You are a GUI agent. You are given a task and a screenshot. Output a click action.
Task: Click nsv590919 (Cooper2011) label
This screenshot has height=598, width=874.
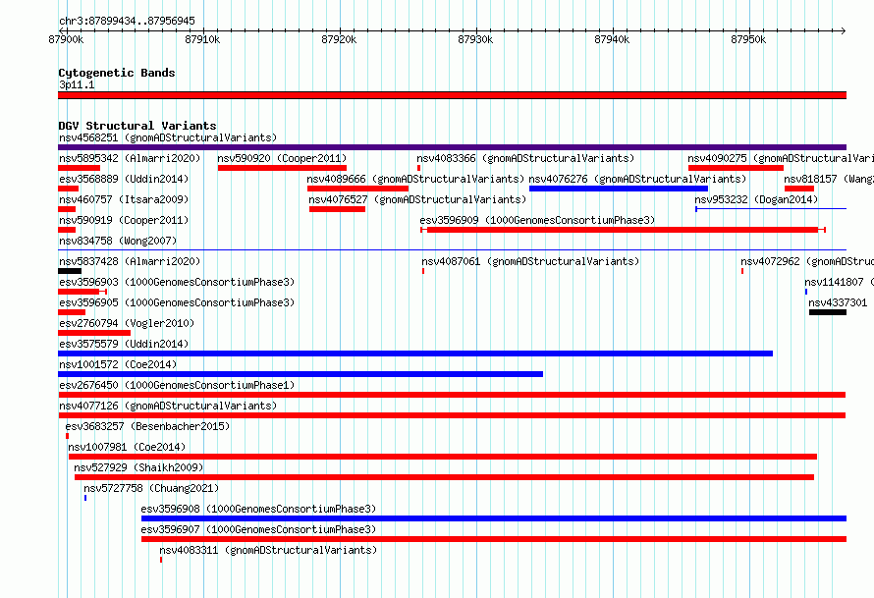pos(124,220)
